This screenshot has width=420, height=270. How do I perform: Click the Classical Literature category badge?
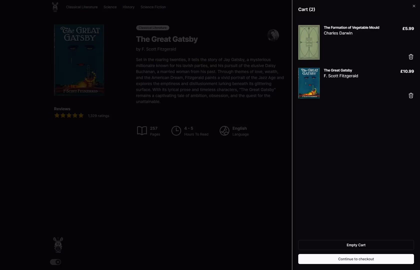(152, 28)
